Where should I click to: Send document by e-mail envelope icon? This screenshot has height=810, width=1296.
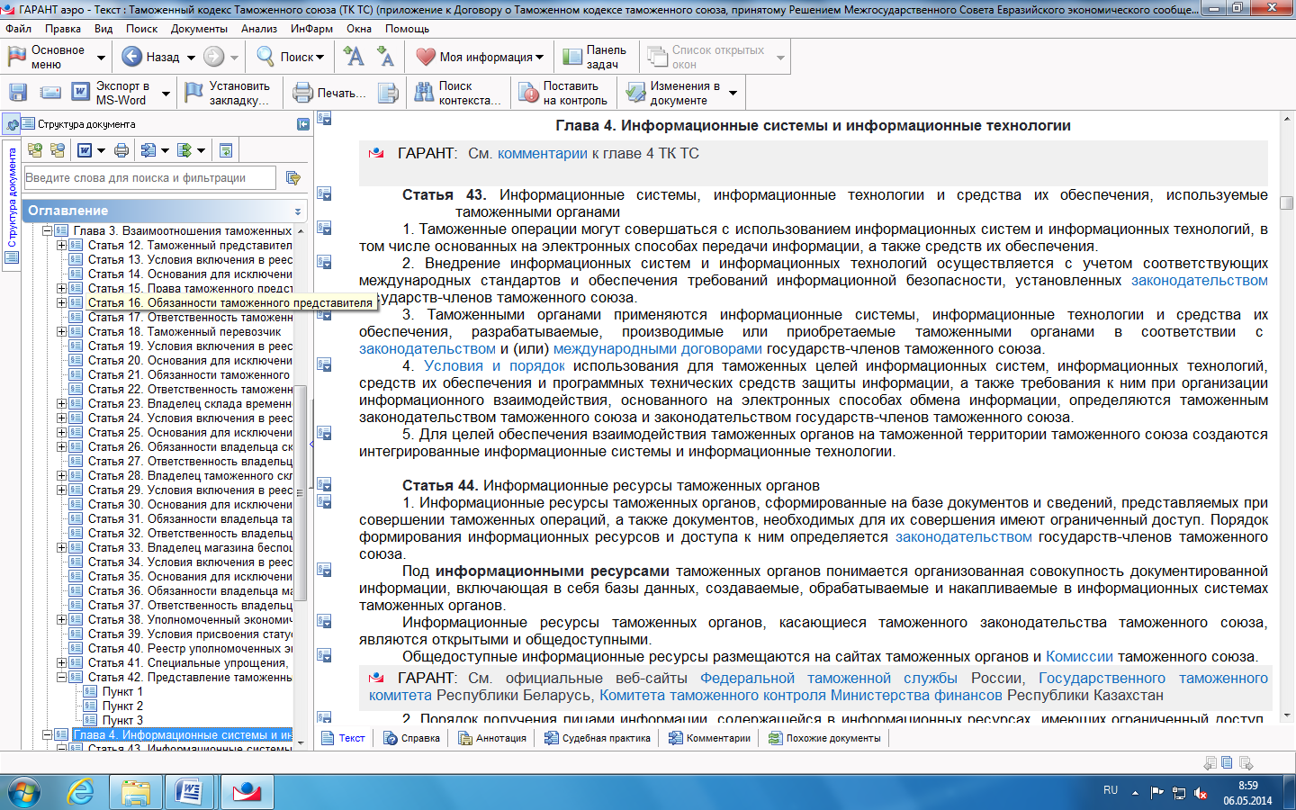(x=51, y=93)
